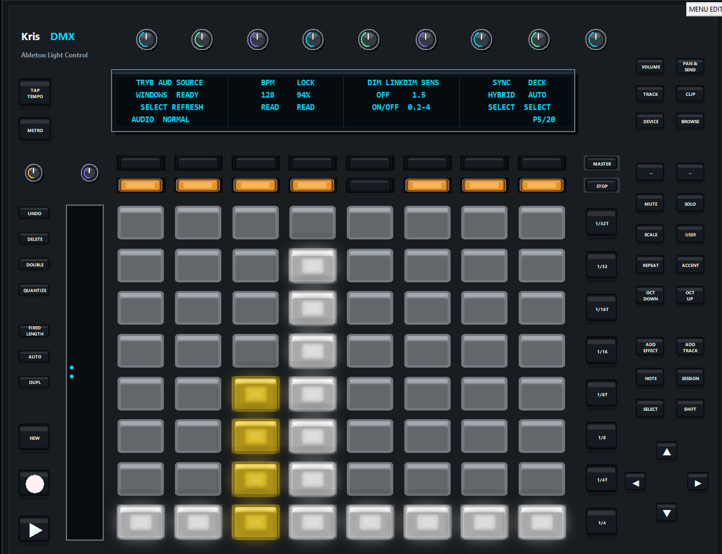Screen dimensions: 722x554
Task: Click the QUANTIZE button
Action: pos(35,290)
